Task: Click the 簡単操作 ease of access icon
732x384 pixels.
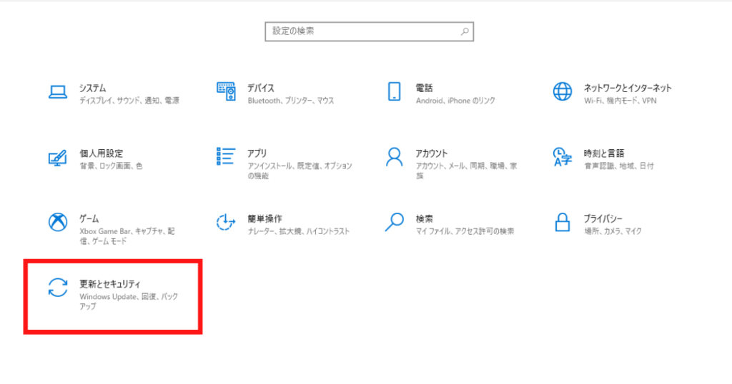Action: pyautogui.click(x=226, y=222)
